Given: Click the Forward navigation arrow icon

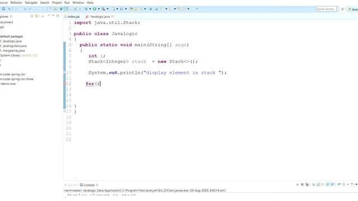Looking at the screenshot, I should click(193, 9).
